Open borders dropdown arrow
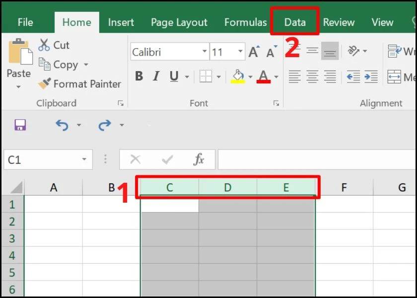The image size is (417, 298). (x=218, y=77)
